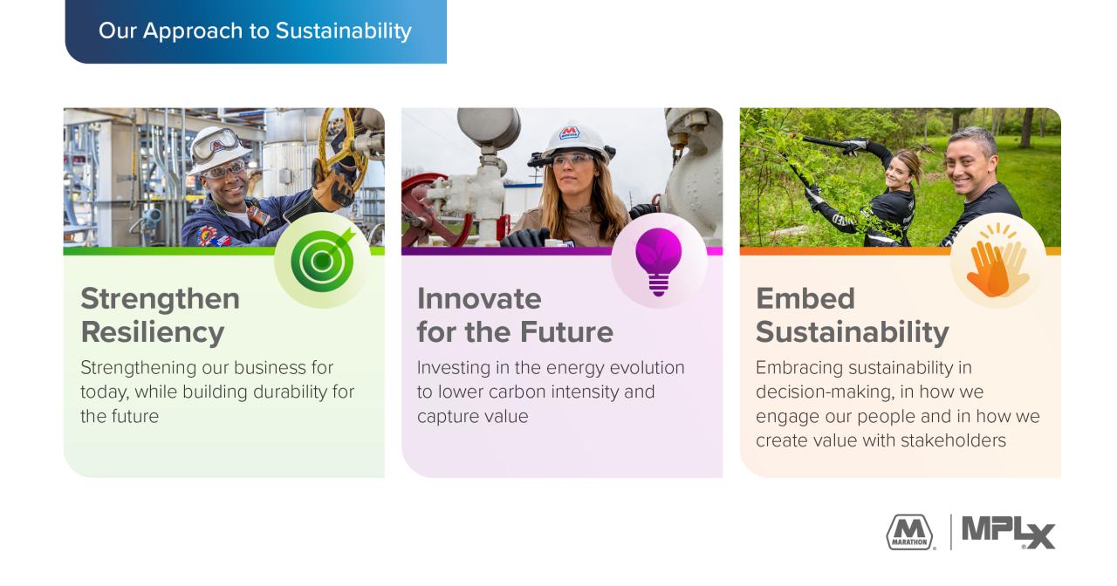Viewport: 1117px width, 586px height.
Task: Select the Investing in the energy evolution text
Action: 551,392
